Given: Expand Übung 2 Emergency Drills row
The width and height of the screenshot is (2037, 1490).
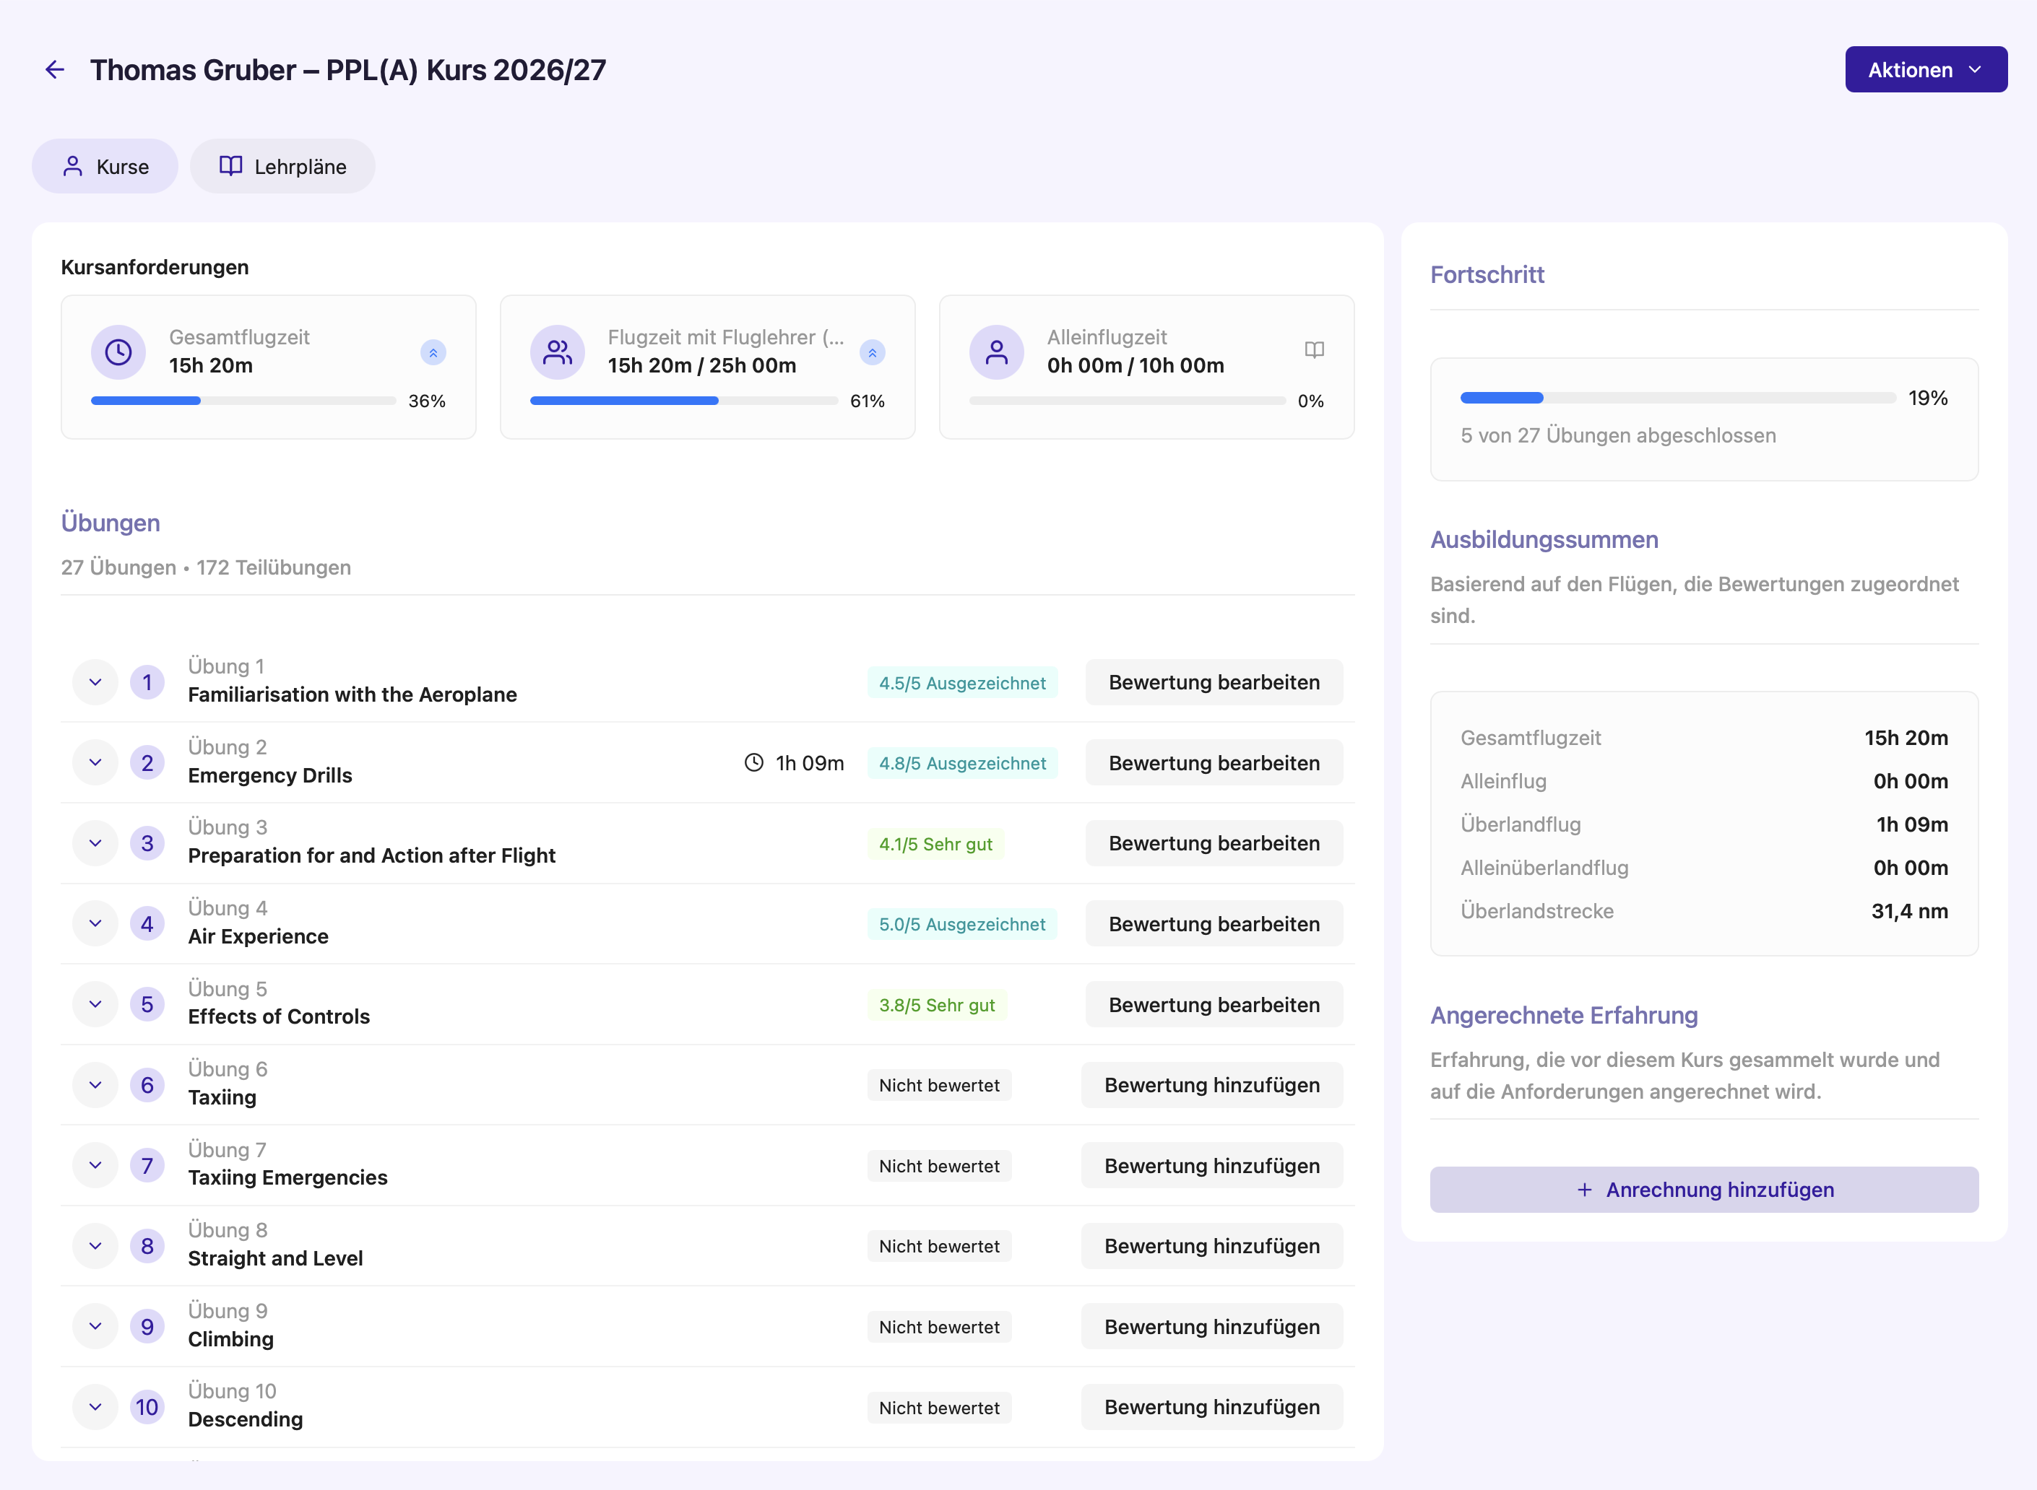Looking at the screenshot, I should tap(95, 763).
